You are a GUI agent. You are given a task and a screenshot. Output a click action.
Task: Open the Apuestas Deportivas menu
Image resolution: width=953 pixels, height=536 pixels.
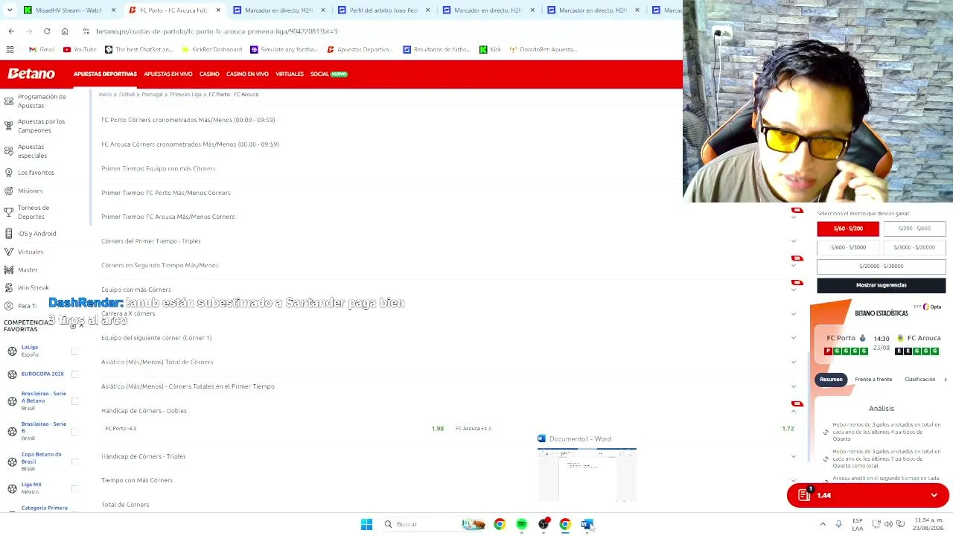(105, 74)
